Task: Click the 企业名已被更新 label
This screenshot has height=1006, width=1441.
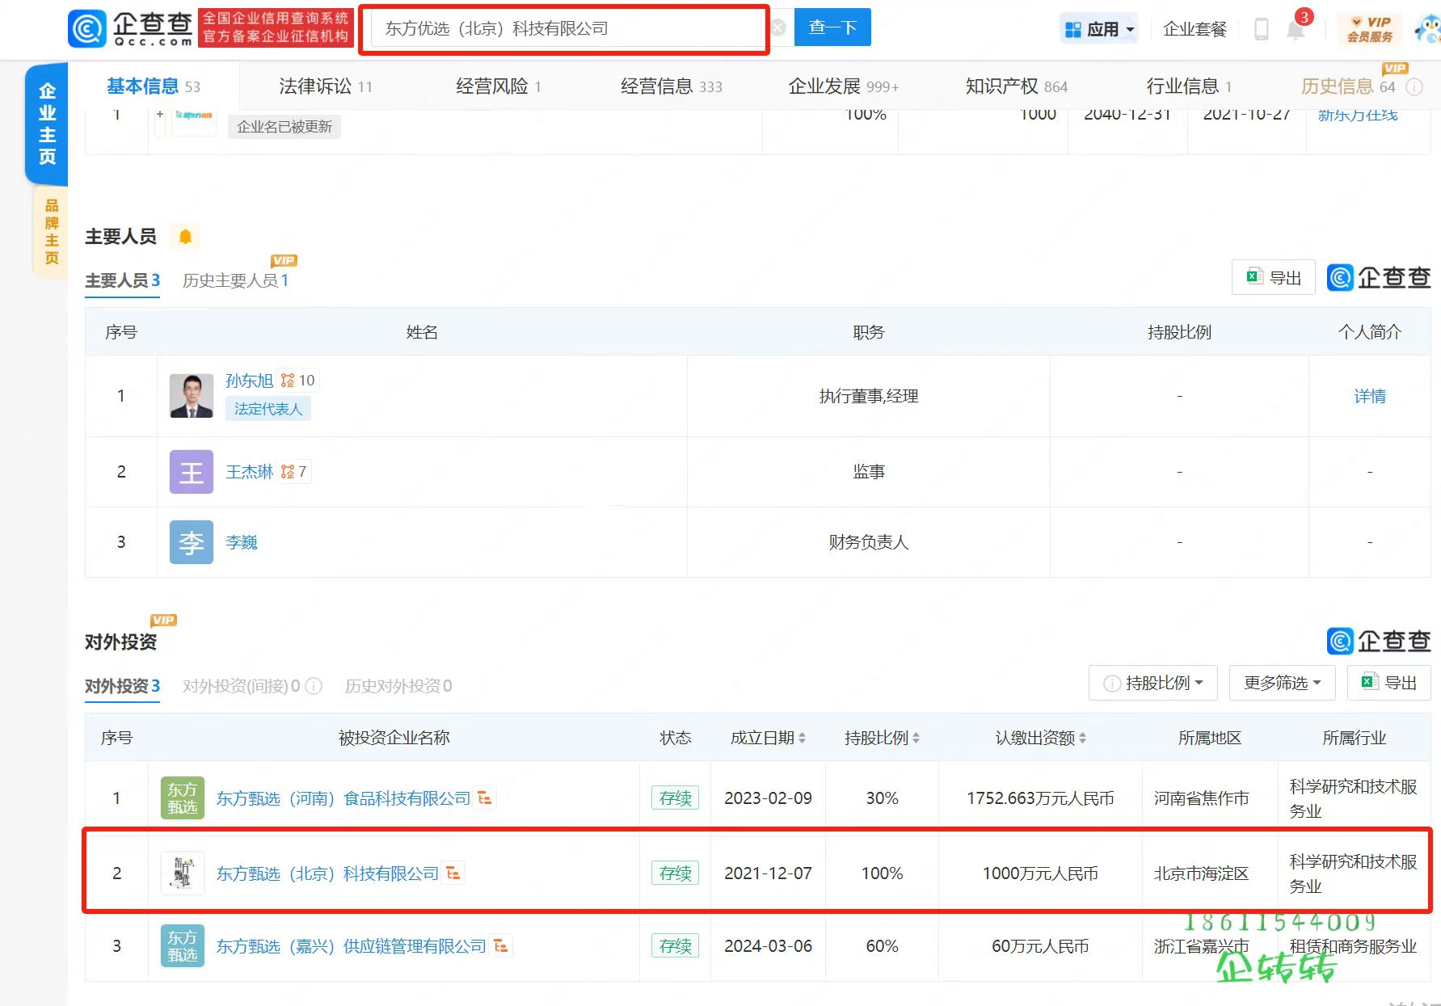Action: [284, 127]
